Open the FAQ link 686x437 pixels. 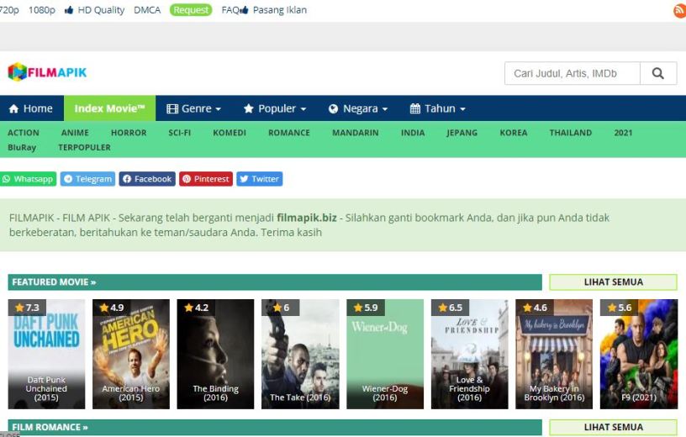(x=230, y=9)
